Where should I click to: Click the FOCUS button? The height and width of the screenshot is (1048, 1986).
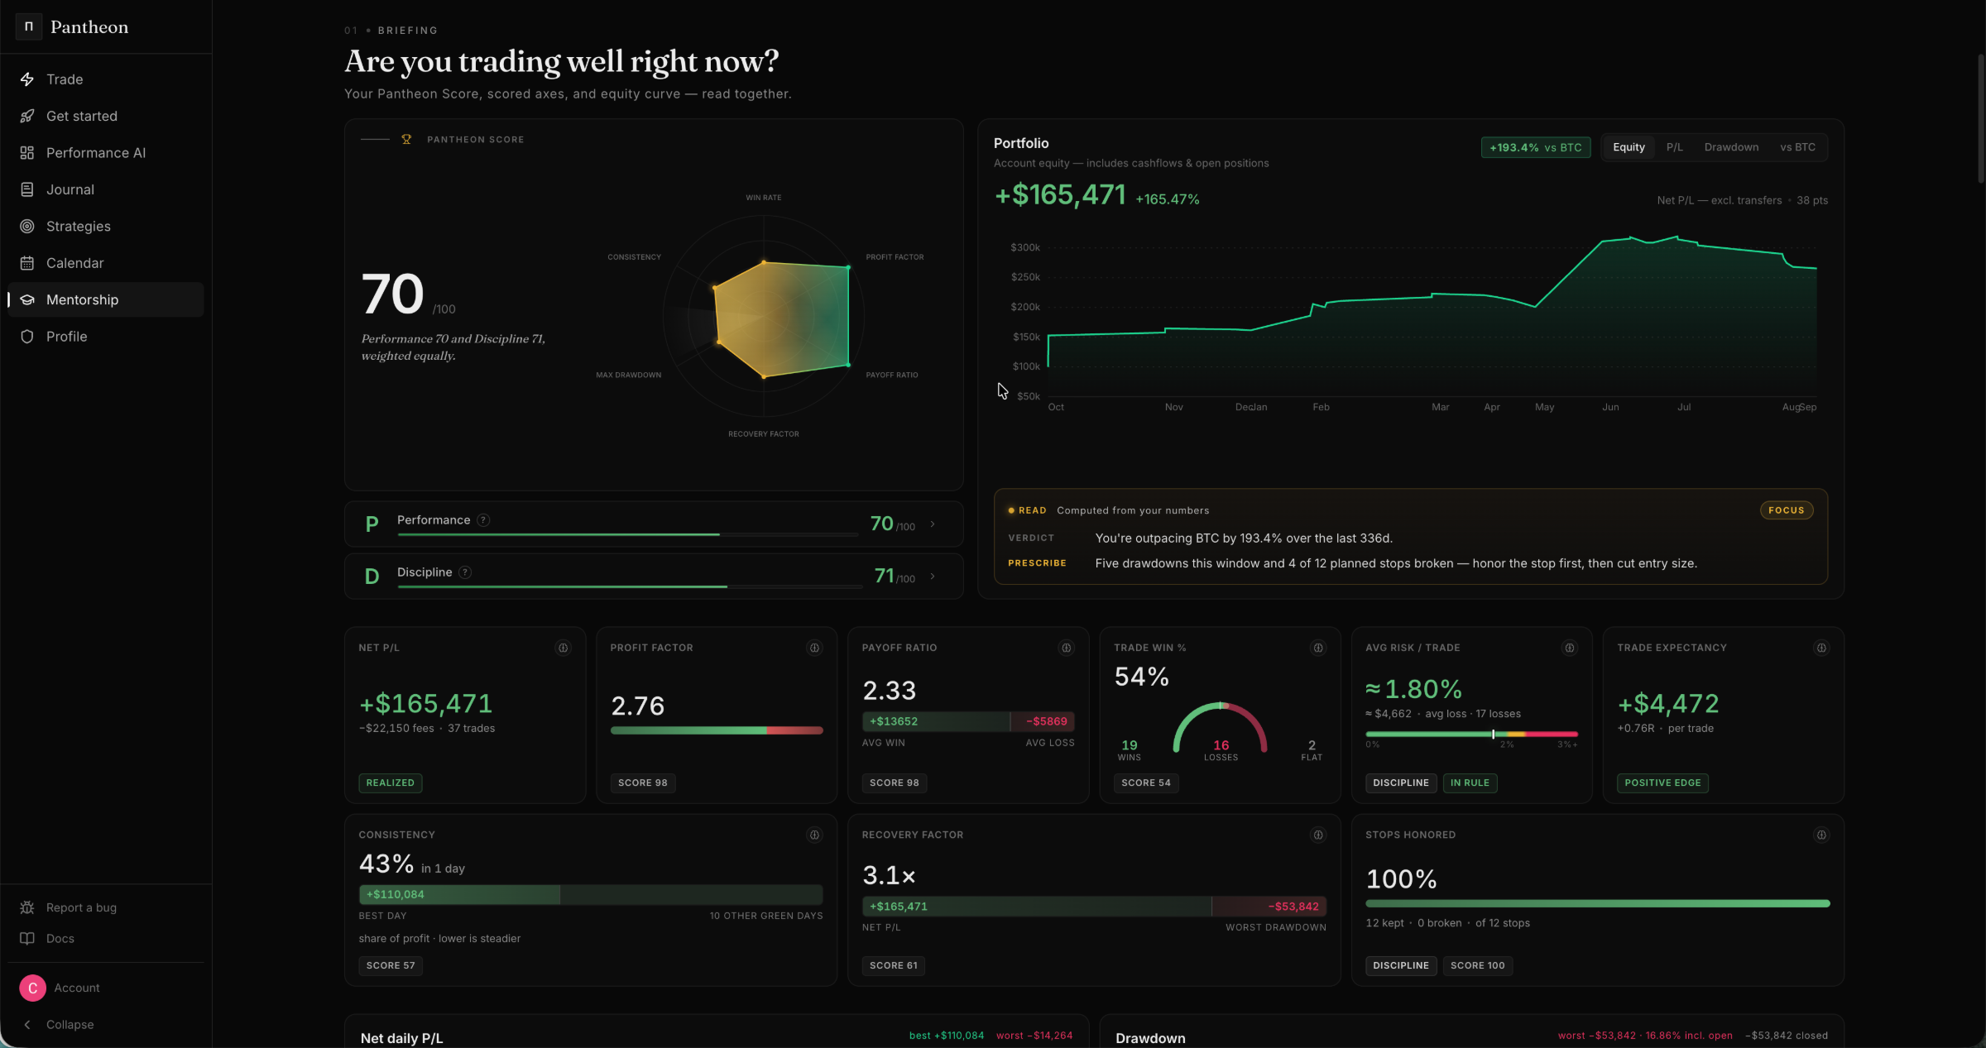pos(1787,510)
